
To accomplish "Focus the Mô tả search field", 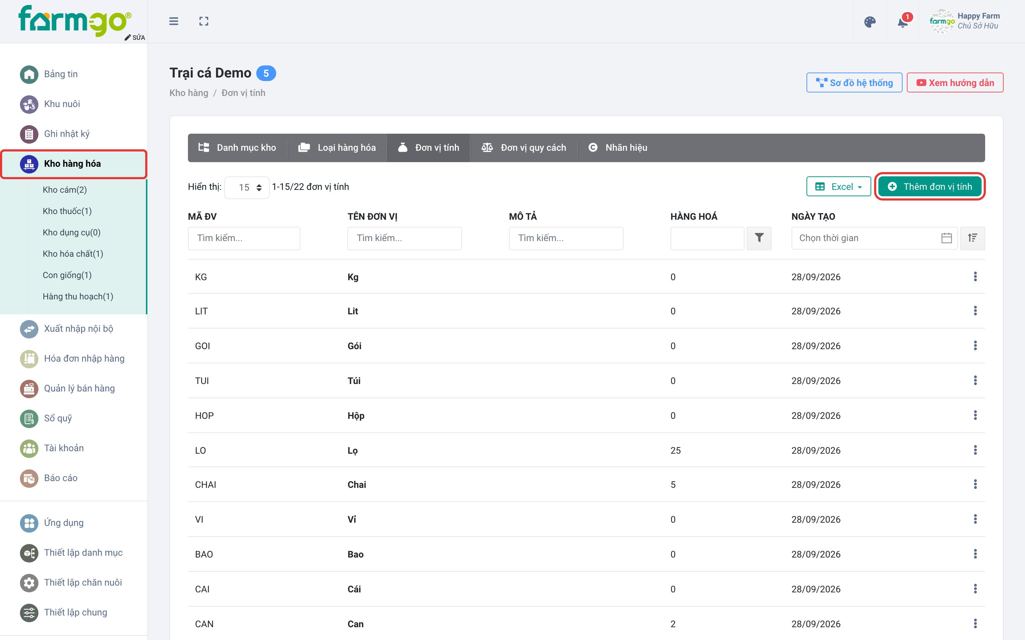I will pyautogui.click(x=566, y=238).
